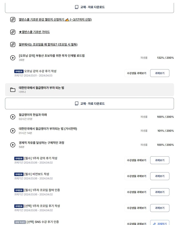Open the 열반스쿨 기초반 완강 챌린지 신청하기 link
This screenshot has width=177, height=225.
[55, 20]
